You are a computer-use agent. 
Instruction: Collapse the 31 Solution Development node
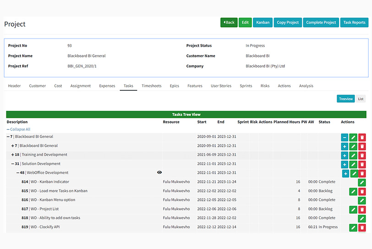coord(13,164)
